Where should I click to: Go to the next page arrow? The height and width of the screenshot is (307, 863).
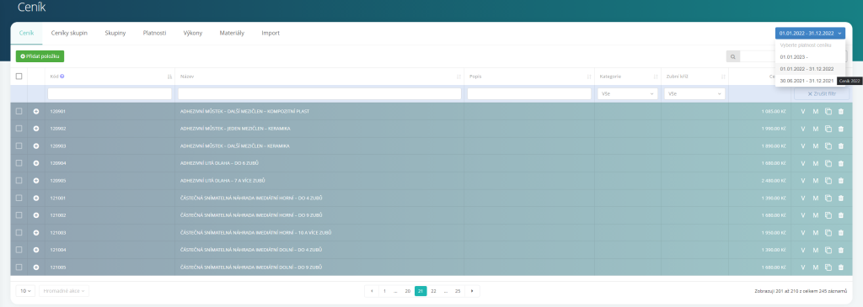tap(472, 291)
